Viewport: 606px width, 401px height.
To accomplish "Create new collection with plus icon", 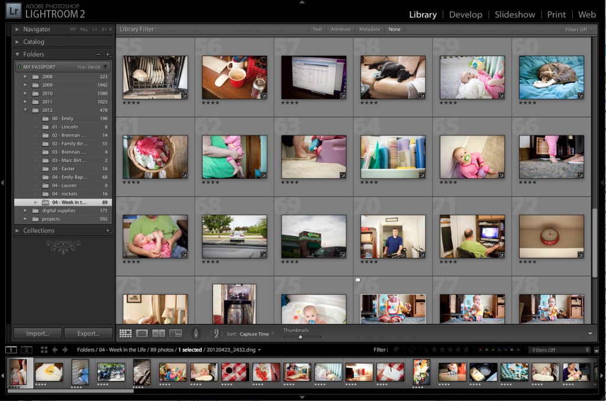I will point(108,231).
